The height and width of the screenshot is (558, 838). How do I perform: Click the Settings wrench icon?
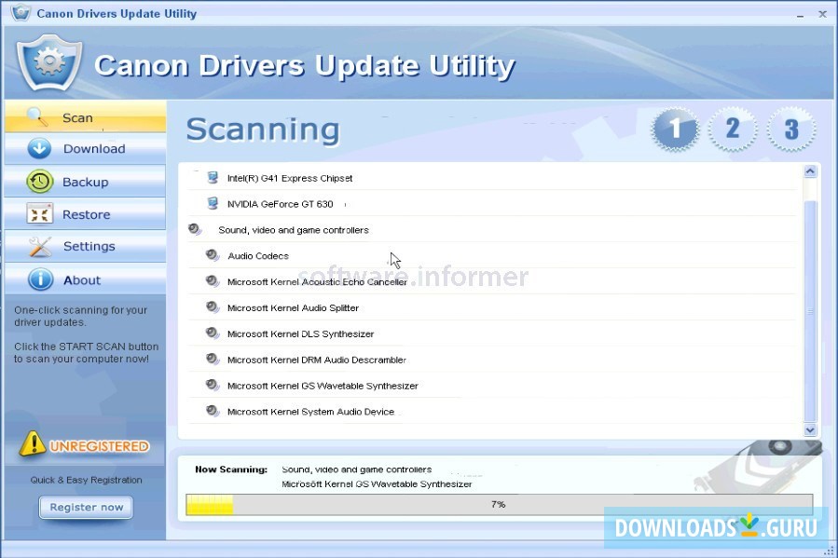[38, 246]
